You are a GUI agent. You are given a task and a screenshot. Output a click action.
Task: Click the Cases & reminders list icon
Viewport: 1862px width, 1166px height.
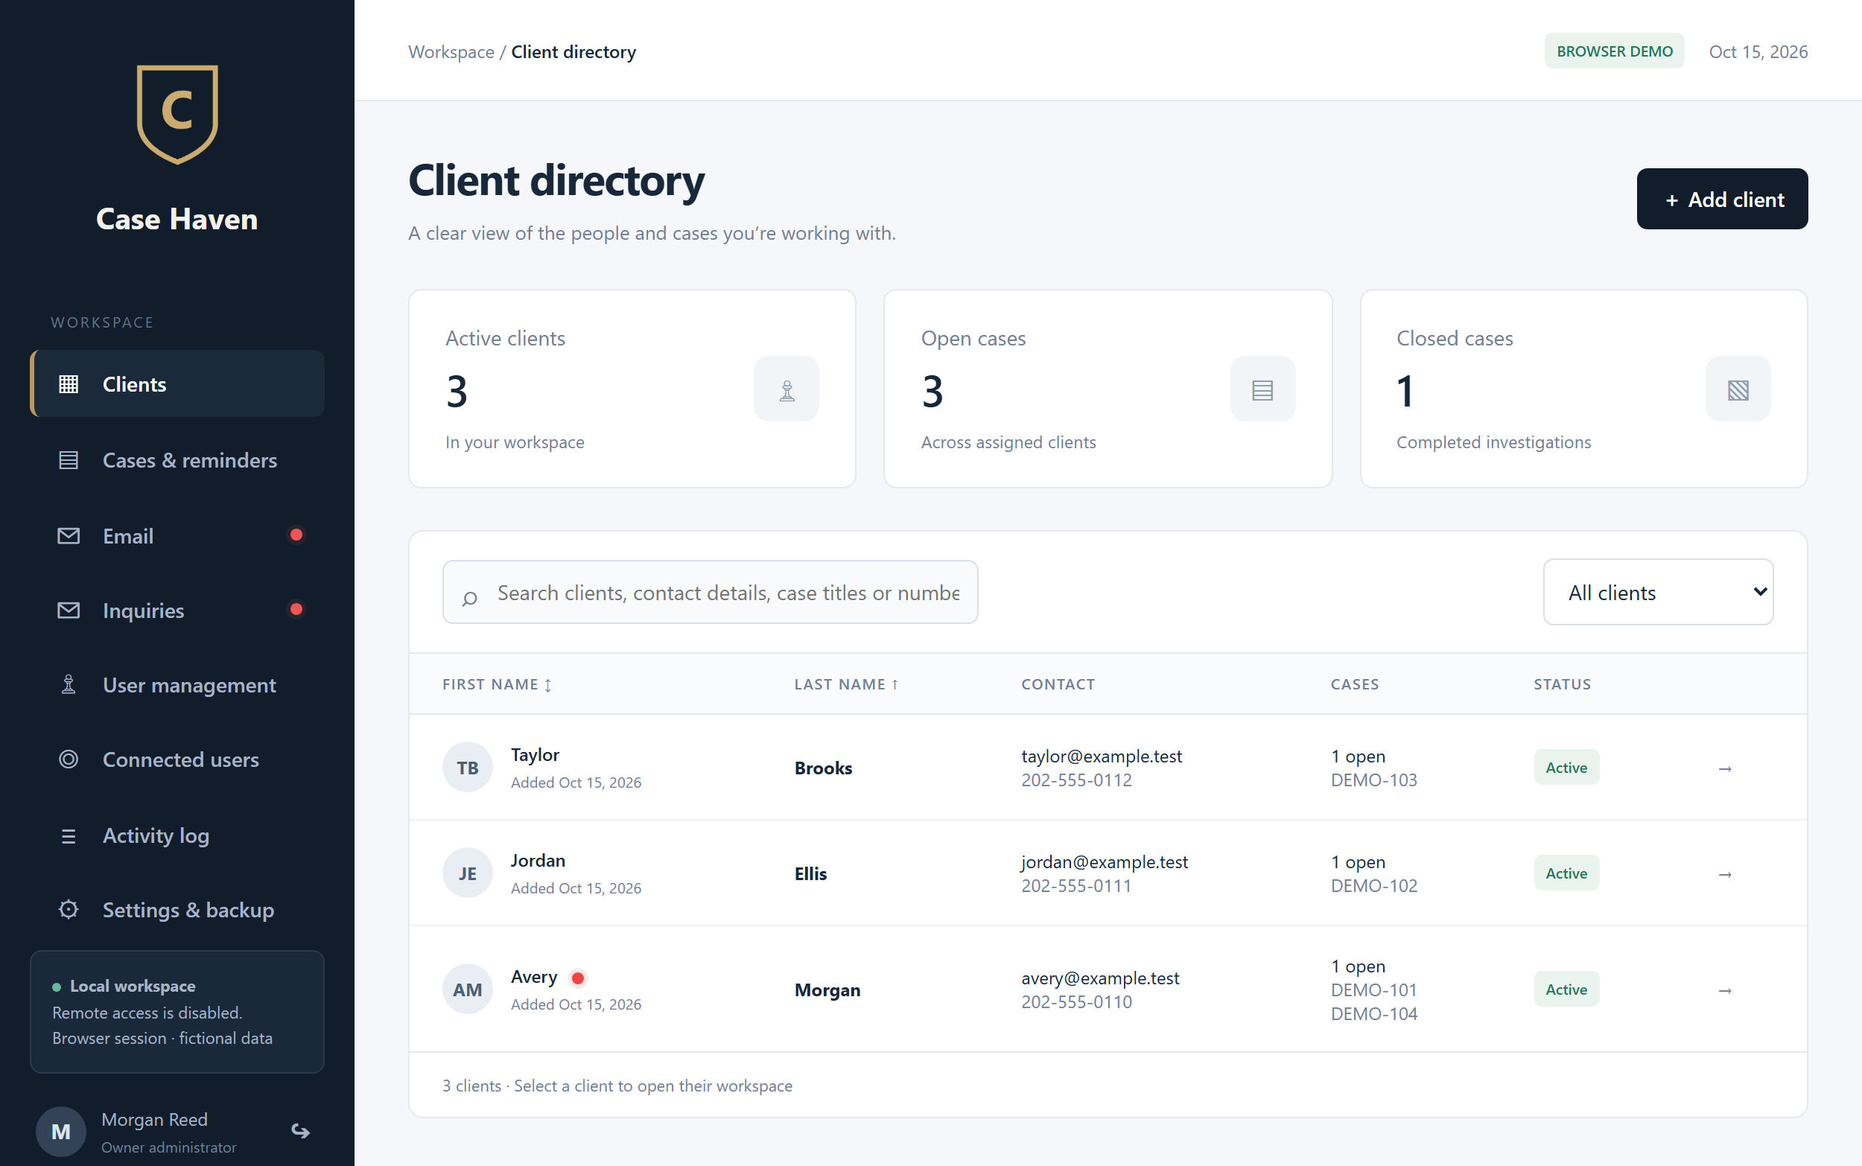pyautogui.click(x=69, y=460)
